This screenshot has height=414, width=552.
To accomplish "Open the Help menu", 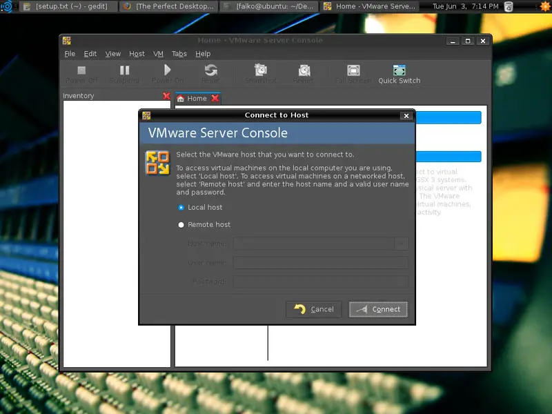I will [203, 54].
